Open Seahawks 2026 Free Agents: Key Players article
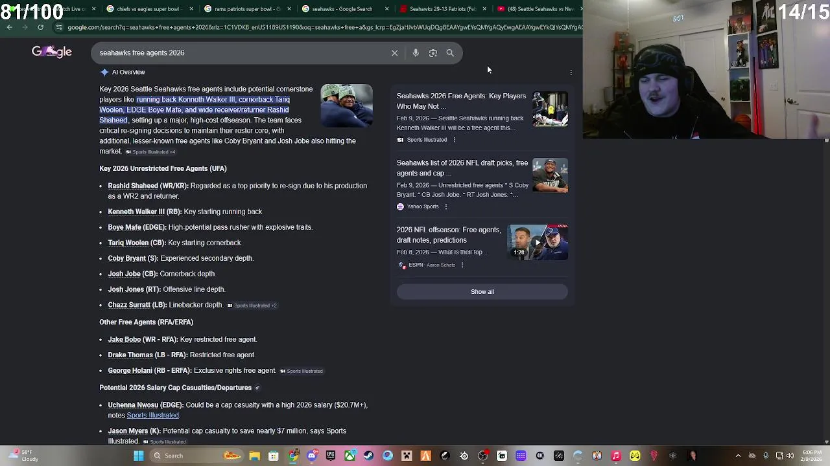 (x=461, y=101)
